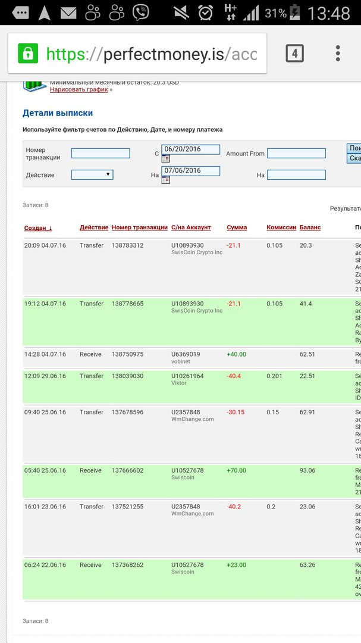Click the amount На (to) input field

pyautogui.click(x=296, y=175)
